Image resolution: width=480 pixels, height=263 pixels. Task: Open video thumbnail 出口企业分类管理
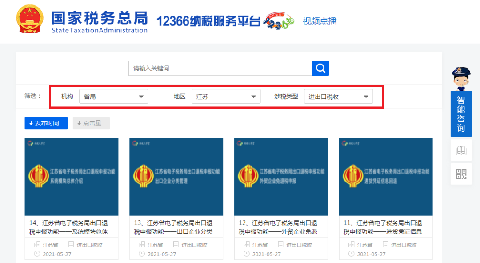[x=176, y=177]
